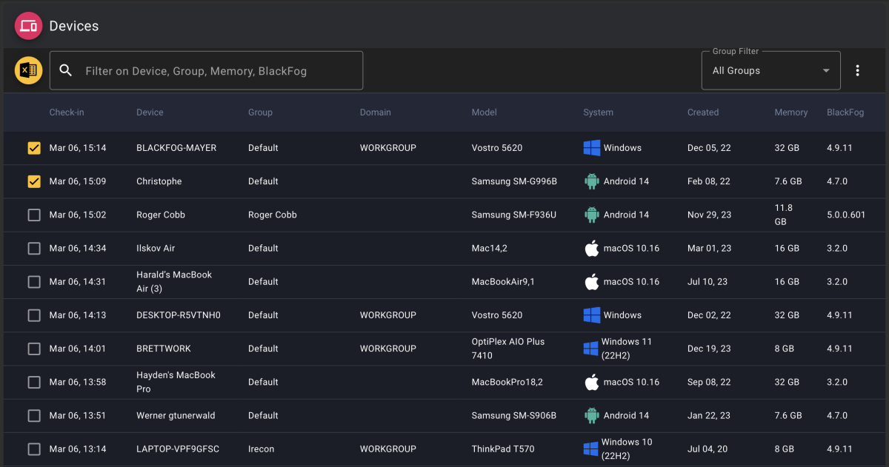Check the DESKTOP-R5VTNH0 checkbox
Image resolution: width=889 pixels, height=467 pixels.
coord(34,315)
